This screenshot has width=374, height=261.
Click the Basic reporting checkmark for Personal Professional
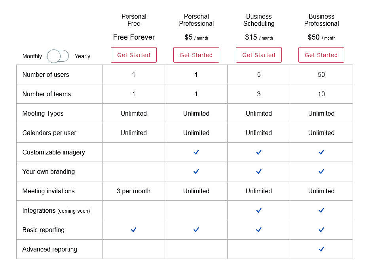click(x=196, y=230)
